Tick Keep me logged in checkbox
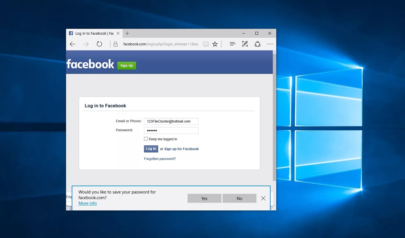This screenshot has height=238, width=405. [x=146, y=139]
